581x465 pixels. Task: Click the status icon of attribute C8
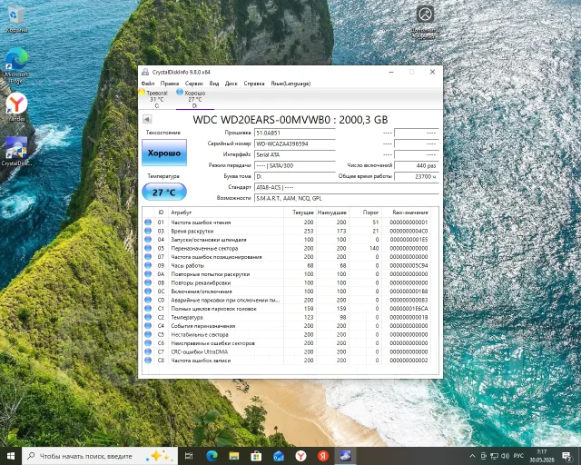[x=148, y=360]
